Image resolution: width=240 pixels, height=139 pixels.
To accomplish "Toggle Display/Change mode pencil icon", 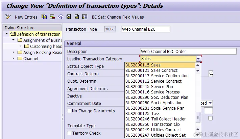I will pos(8,17).
